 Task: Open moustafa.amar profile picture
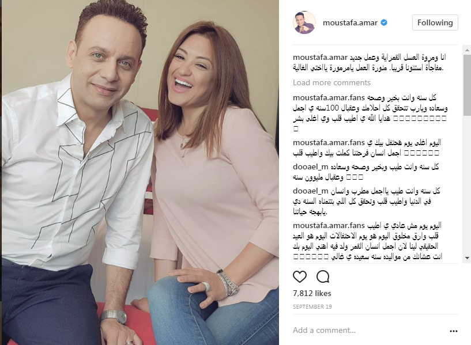click(x=304, y=22)
